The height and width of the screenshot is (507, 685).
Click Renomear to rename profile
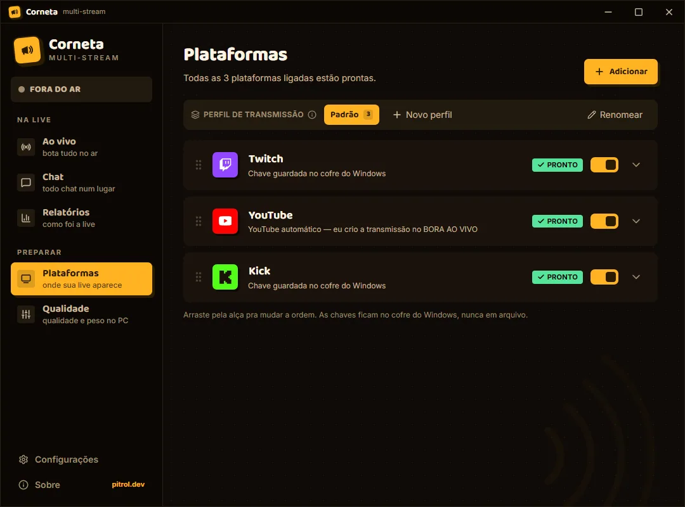tap(615, 115)
